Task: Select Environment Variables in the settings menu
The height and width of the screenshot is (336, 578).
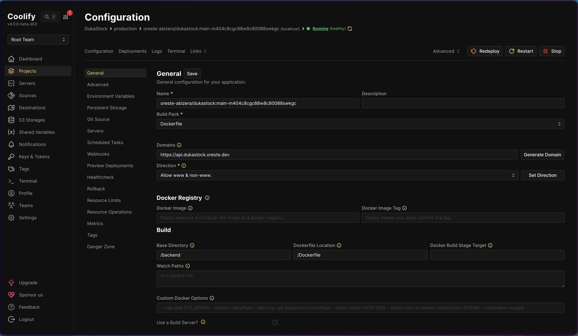Action: coord(111,96)
